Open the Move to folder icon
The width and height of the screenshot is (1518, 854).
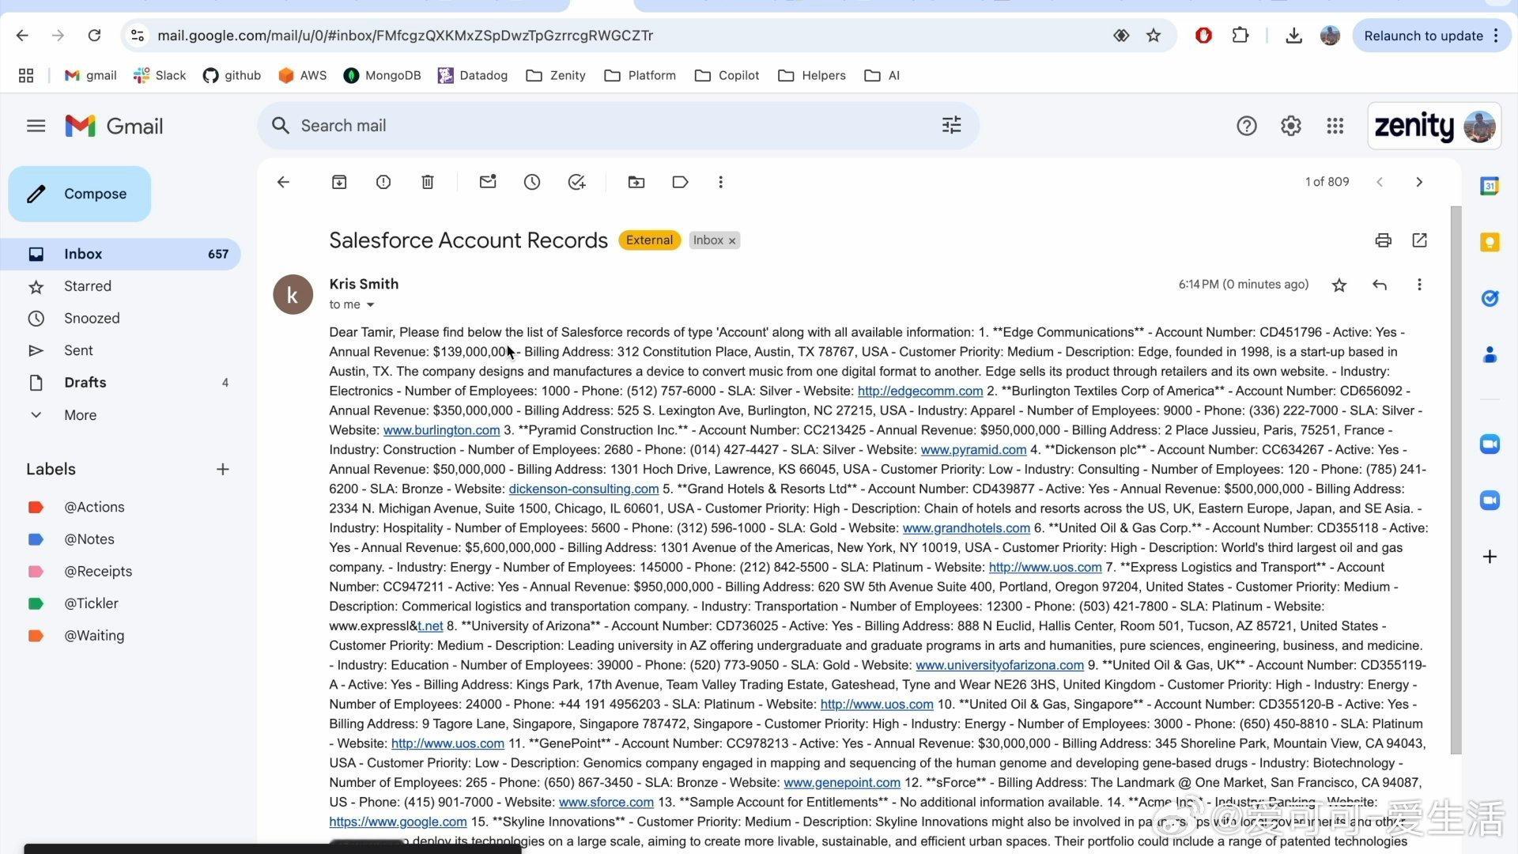[x=636, y=182]
